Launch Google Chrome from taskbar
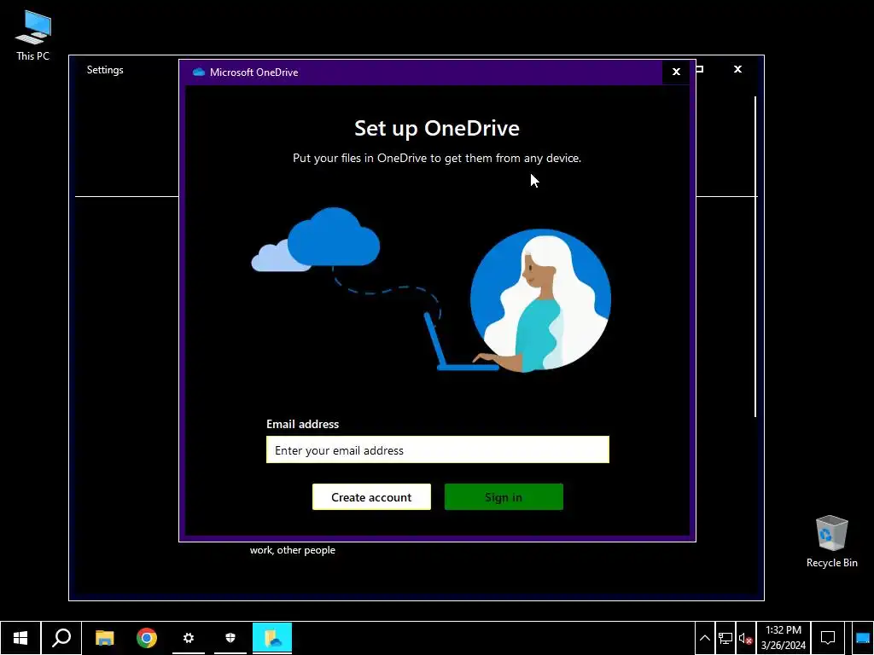The width and height of the screenshot is (874, 655). (147, 638)
